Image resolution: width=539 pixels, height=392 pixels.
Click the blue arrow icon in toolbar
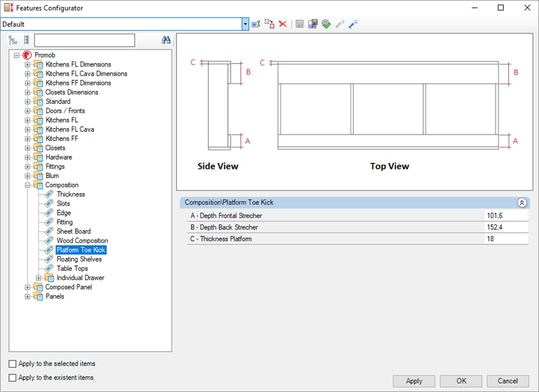[353, 24]
